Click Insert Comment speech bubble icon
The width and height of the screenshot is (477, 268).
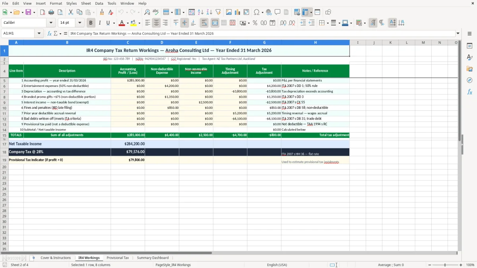tap(277, 12)
